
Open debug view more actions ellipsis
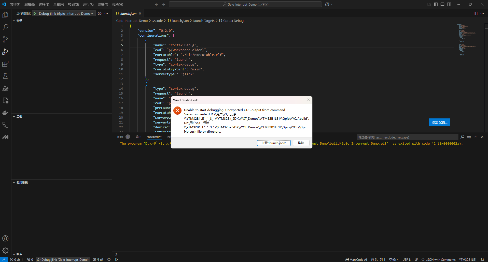click(106, 13)
